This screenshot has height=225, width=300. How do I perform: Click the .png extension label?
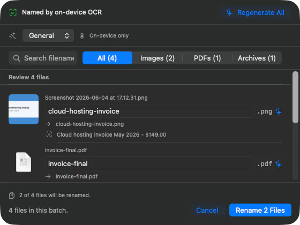pyautogui.click(x=265, y=111)
